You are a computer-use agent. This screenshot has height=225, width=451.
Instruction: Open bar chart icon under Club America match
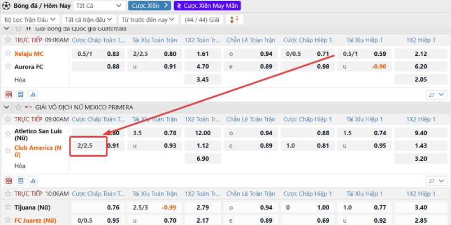coord(33,181)
